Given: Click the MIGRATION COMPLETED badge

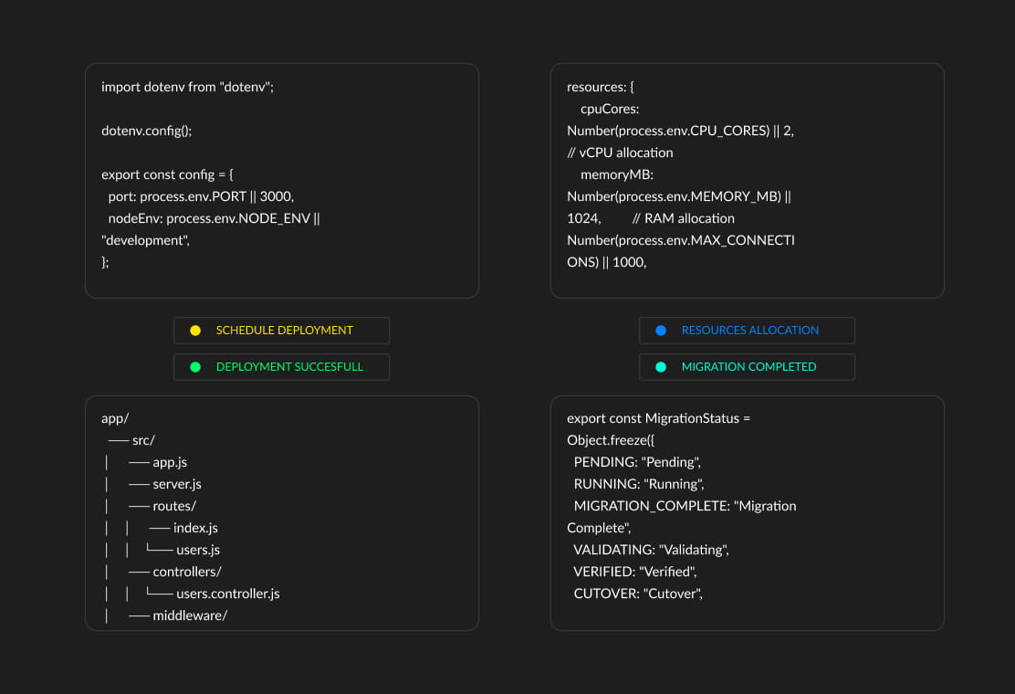Looking at the screenshot, I should point(747,367).
